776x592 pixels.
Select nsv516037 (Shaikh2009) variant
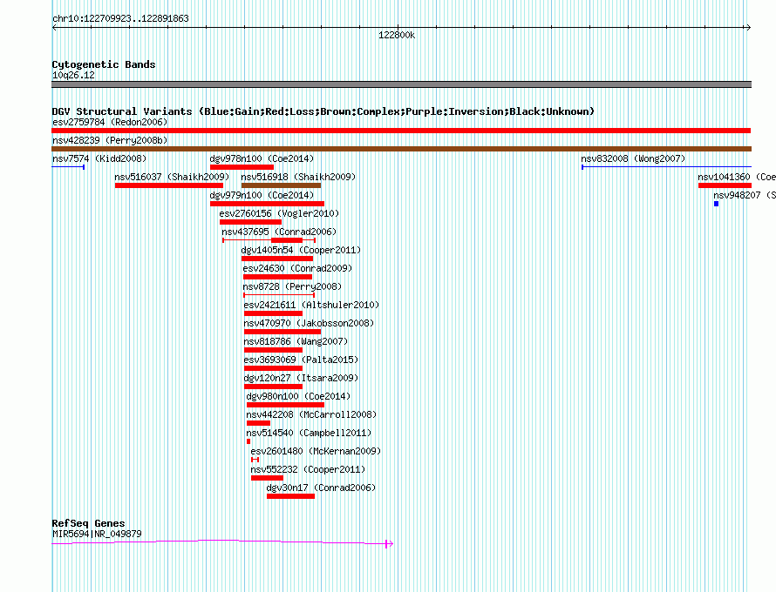pos(169,185)
